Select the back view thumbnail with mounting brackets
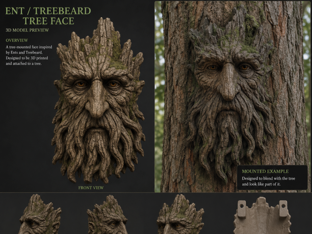 click(x=262, y=216)
